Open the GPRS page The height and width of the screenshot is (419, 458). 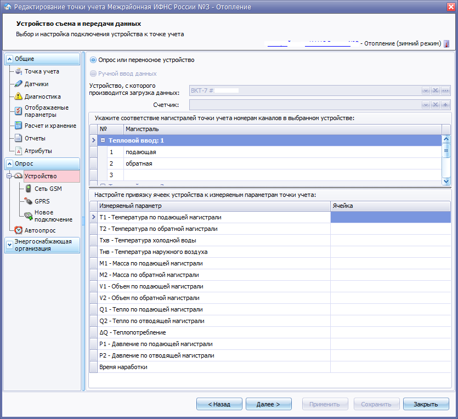(42, 201)
